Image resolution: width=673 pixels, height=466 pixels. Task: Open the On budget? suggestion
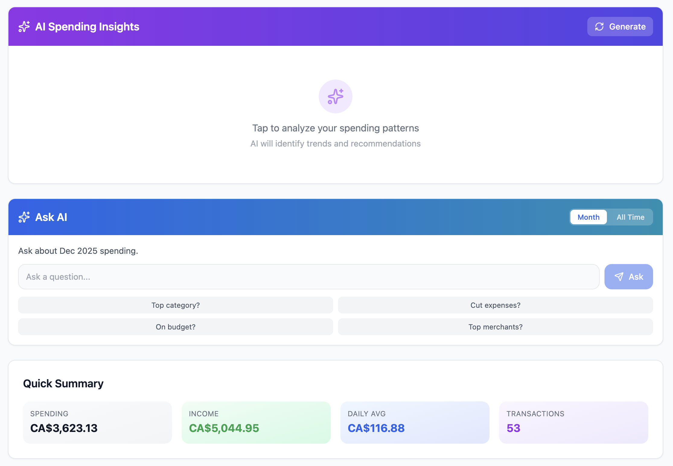[x=175, y=327]
